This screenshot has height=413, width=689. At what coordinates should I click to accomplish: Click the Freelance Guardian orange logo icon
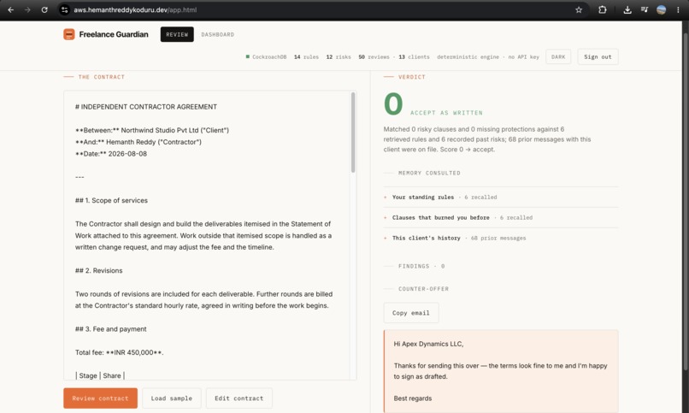(x=69, y=34)
